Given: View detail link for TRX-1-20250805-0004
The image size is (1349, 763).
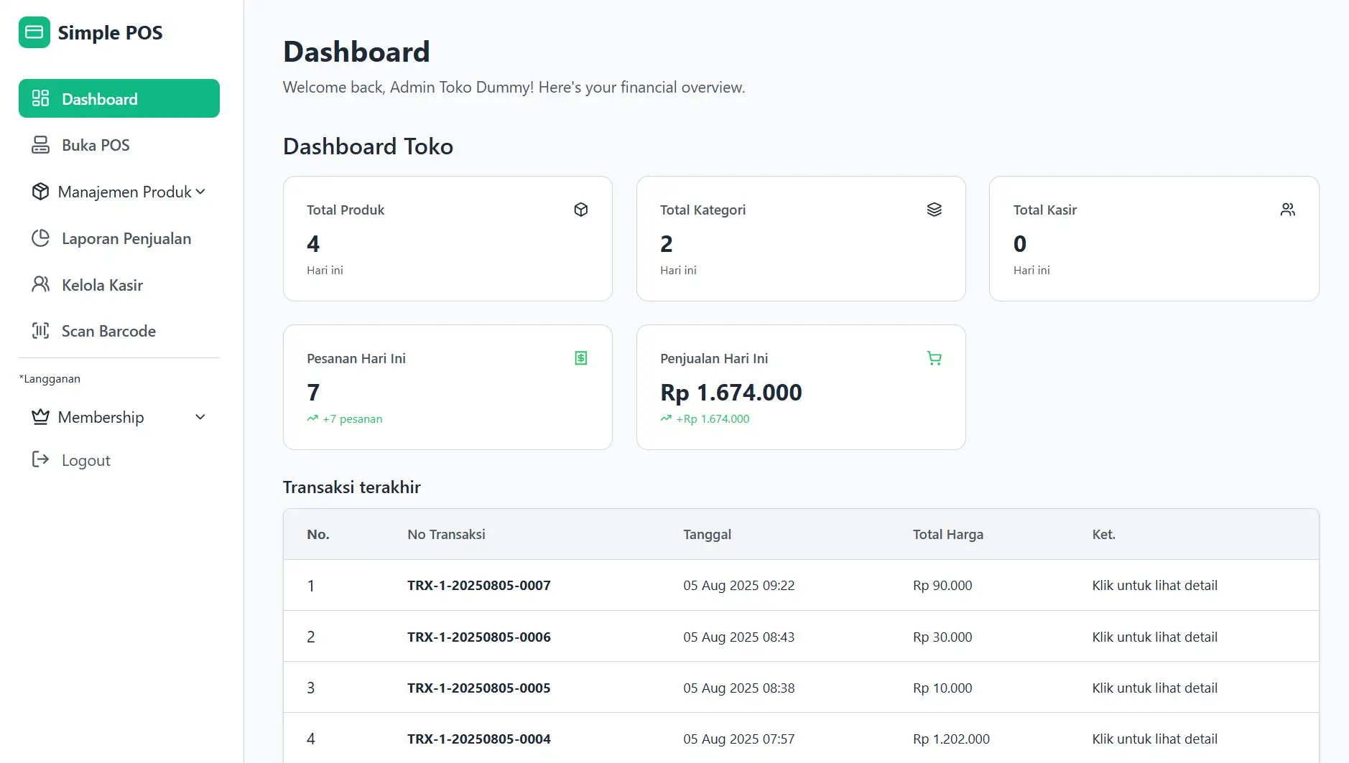Looking at the screenshot, I should tap(1154, 739).
